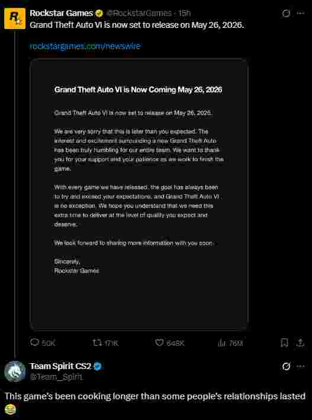The height and width of the screenshot is (420, 312).
Task: Share the Rockstar Games post
Action: tap(301, 342)
